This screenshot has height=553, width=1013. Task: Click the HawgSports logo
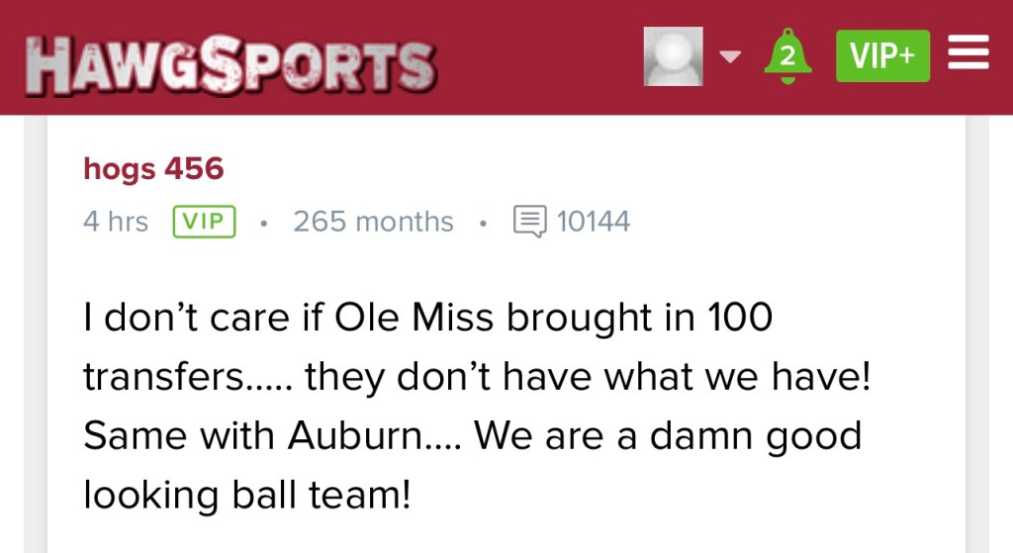[230, 63]
